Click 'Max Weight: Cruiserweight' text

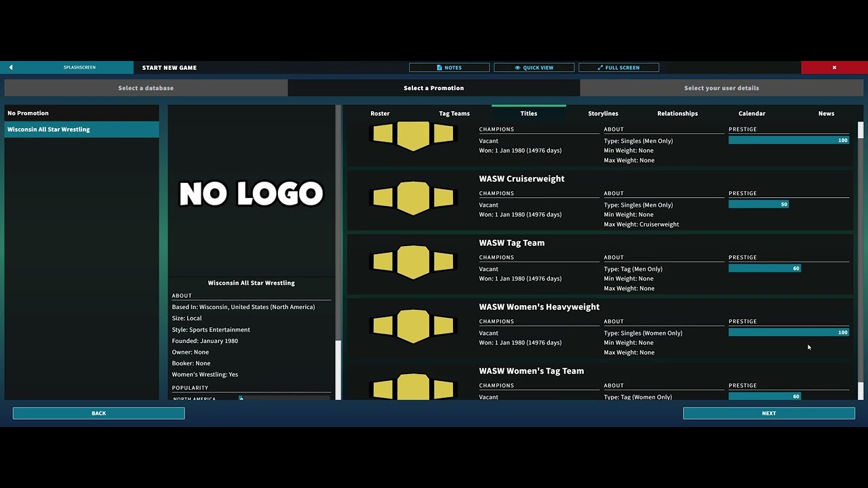click(x=642, y=224)
